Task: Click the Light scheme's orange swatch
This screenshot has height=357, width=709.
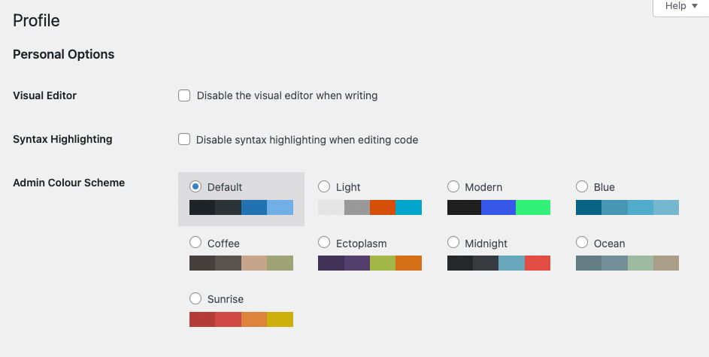Action: pos(383,207)
